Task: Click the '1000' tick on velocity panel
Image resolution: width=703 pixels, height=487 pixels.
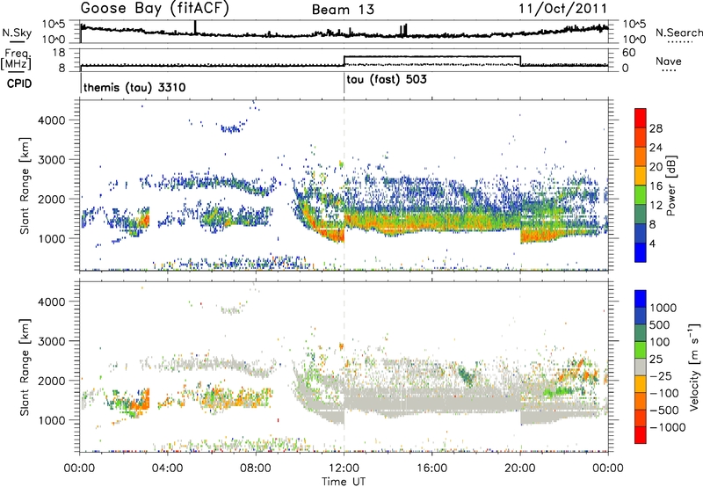Action: pyautogui.click(x=52, y=420)
